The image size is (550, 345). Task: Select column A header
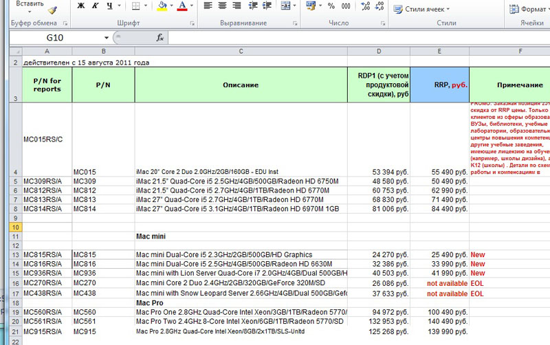click(x=47, y=52)
